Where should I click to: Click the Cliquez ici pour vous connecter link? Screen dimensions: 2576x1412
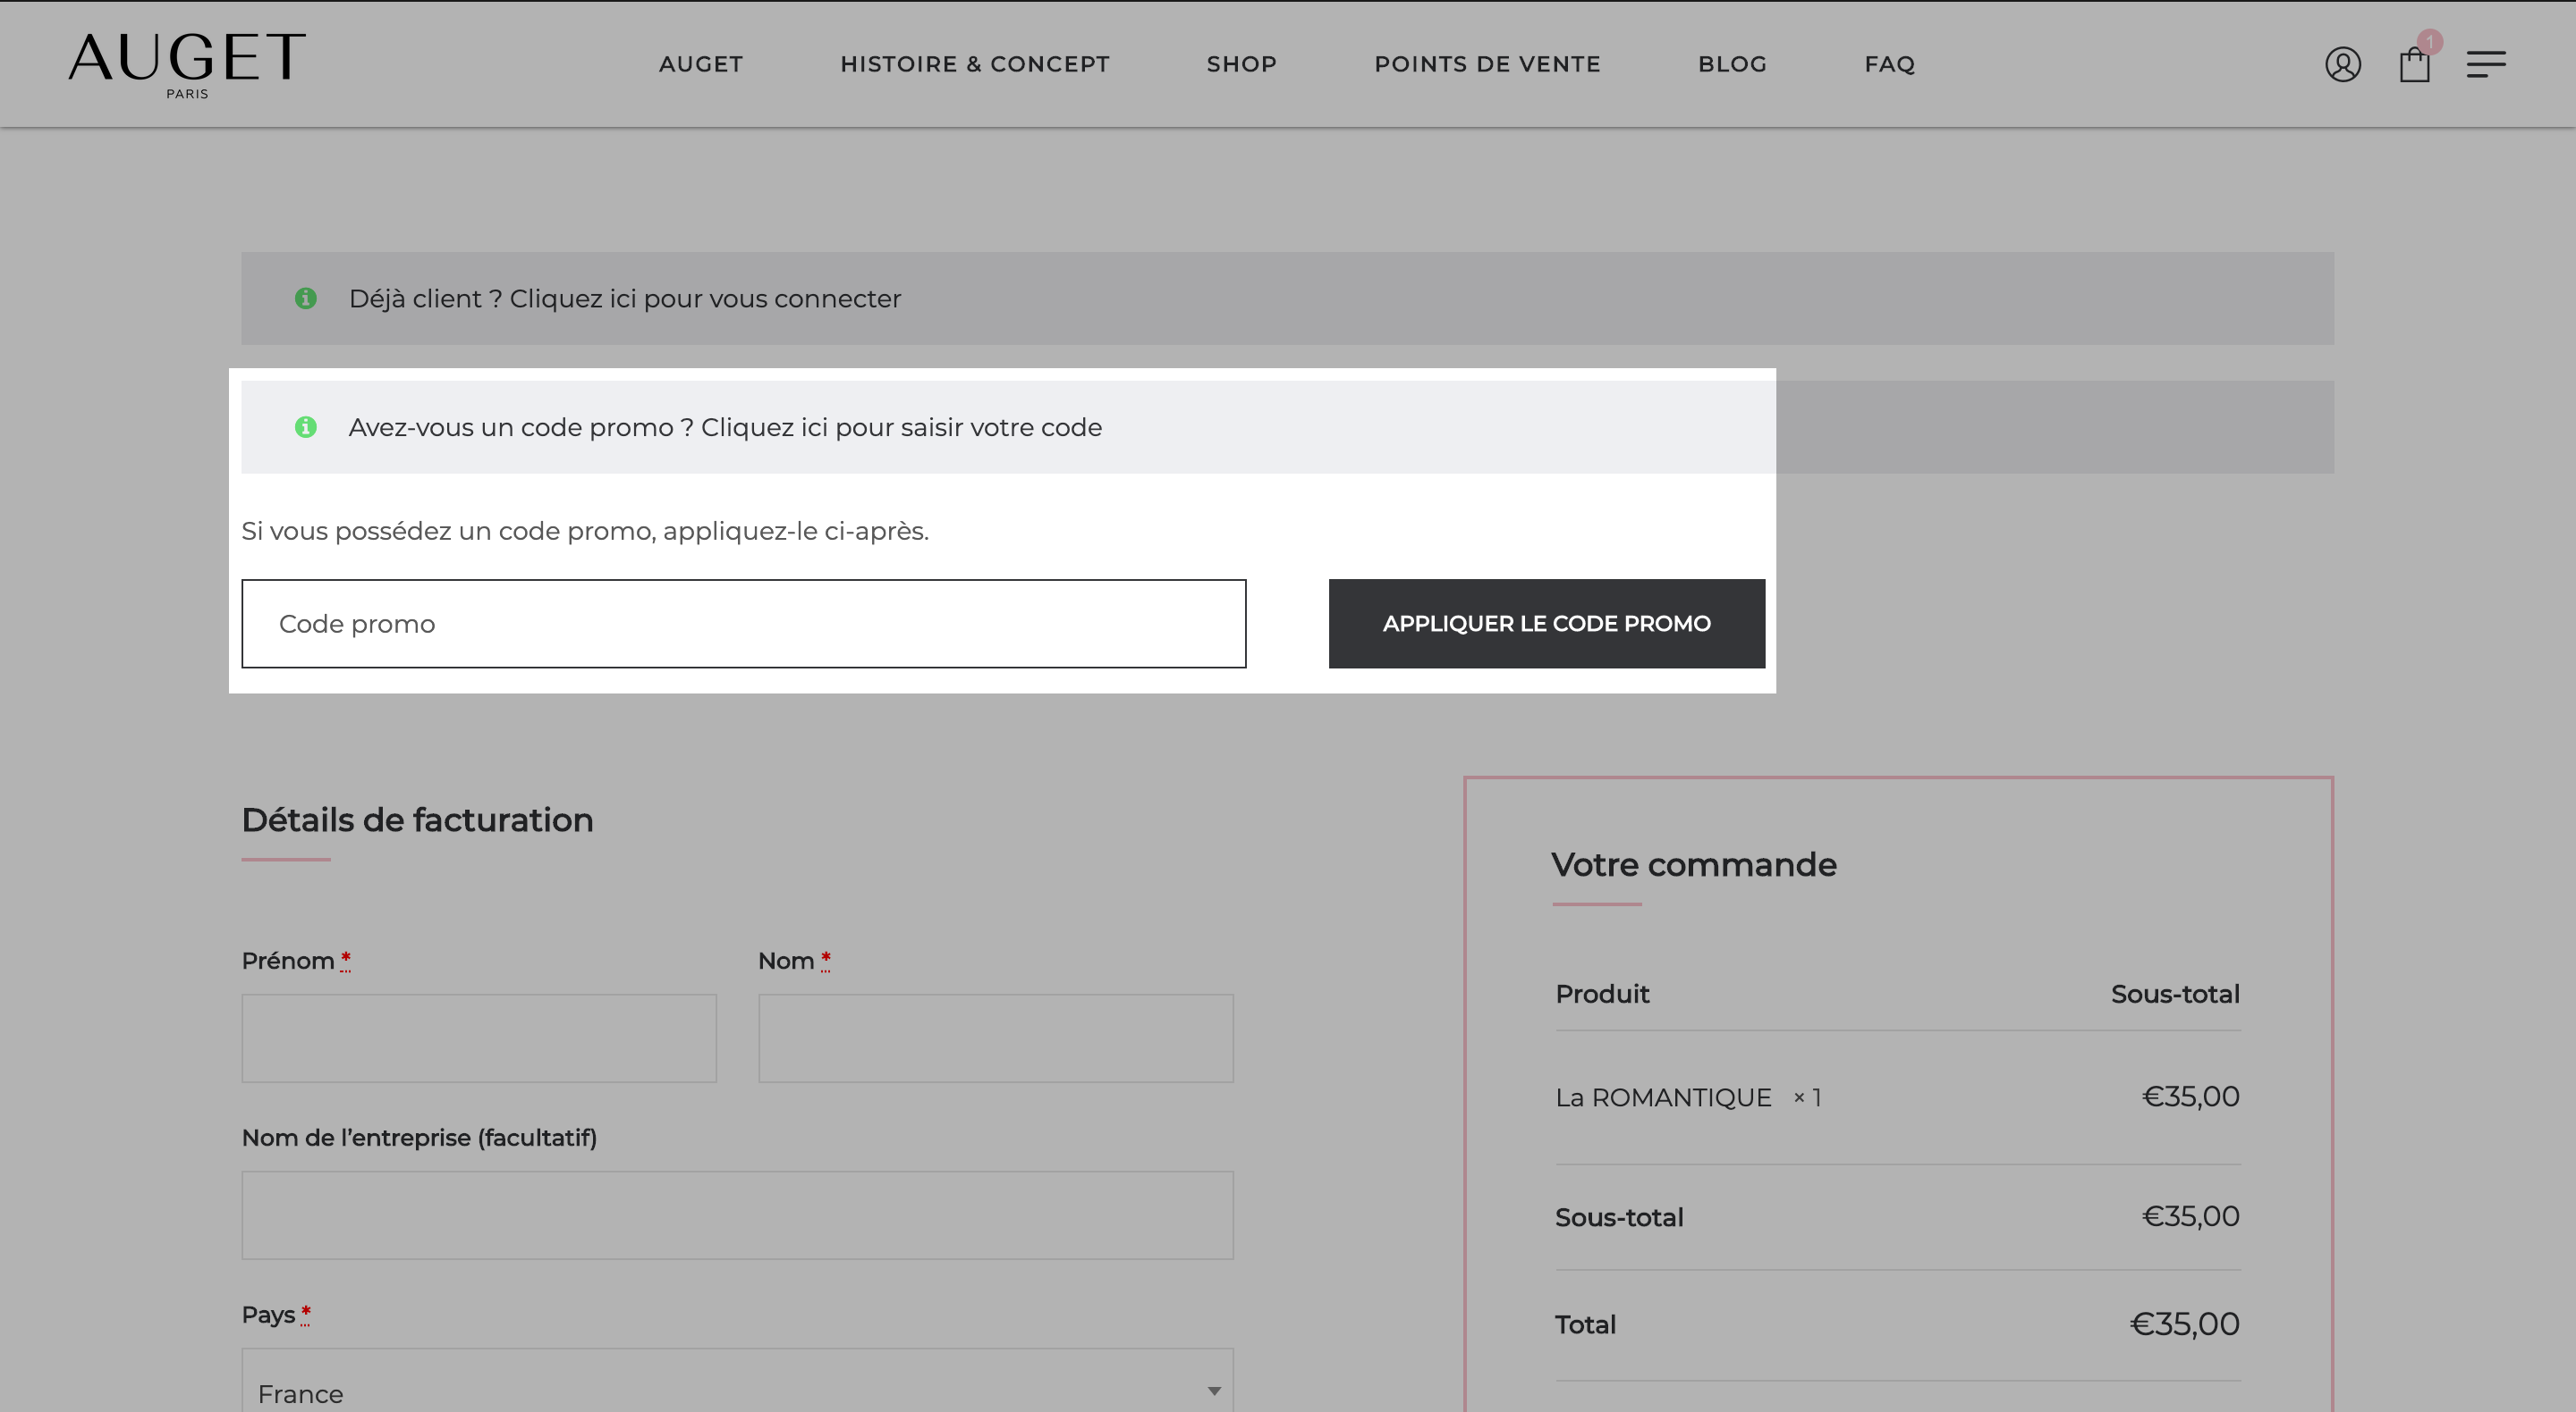[x=705, y=298]
